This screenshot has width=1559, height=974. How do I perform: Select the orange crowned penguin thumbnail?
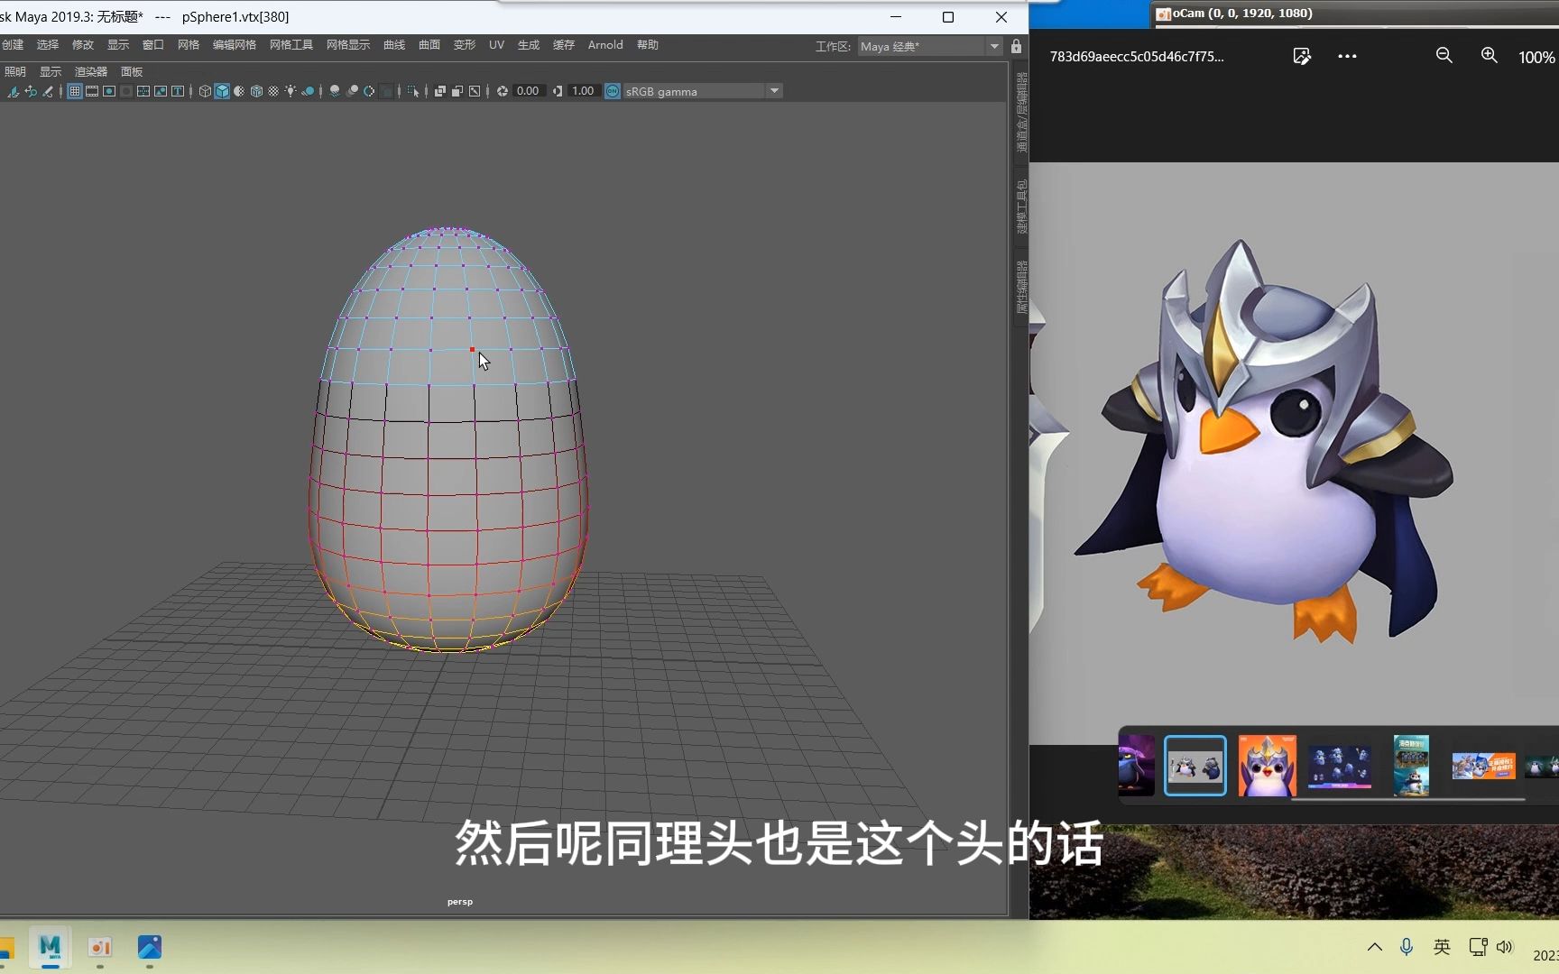1267,766
